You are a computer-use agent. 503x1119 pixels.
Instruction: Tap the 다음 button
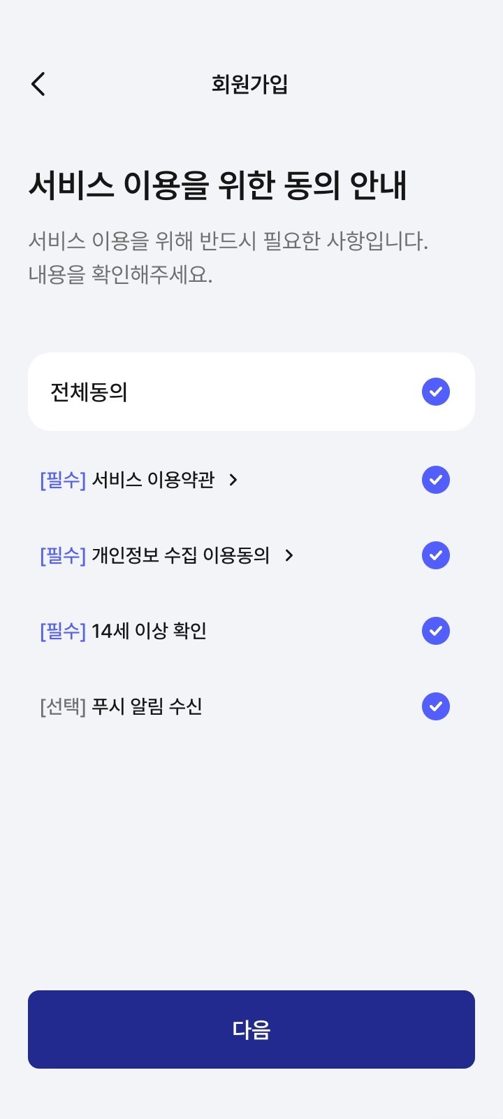tap(251, 1029)
